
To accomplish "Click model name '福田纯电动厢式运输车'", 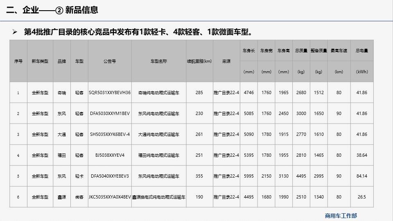I will pyautogui.click(x=159, y=156).
